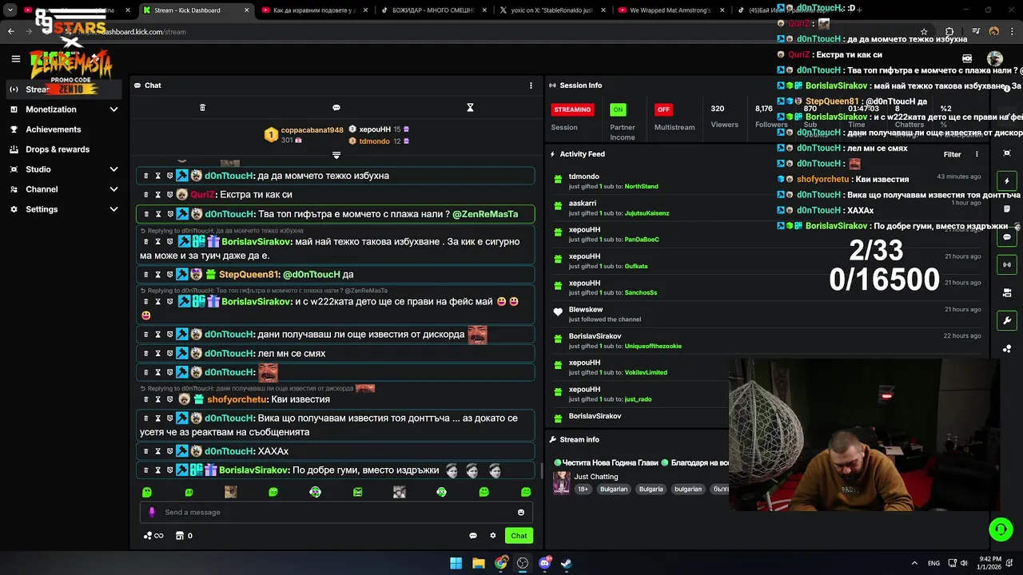Open the shop icon showing 0

(x=184, y=536)
